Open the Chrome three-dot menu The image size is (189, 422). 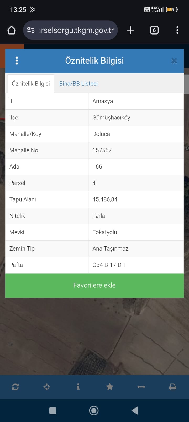tap(177, 30)
